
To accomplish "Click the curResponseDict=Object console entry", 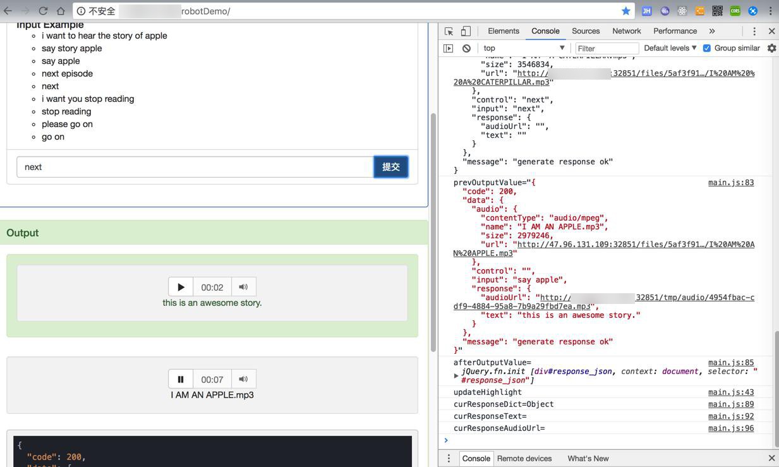I will click(x=504, y=404).
